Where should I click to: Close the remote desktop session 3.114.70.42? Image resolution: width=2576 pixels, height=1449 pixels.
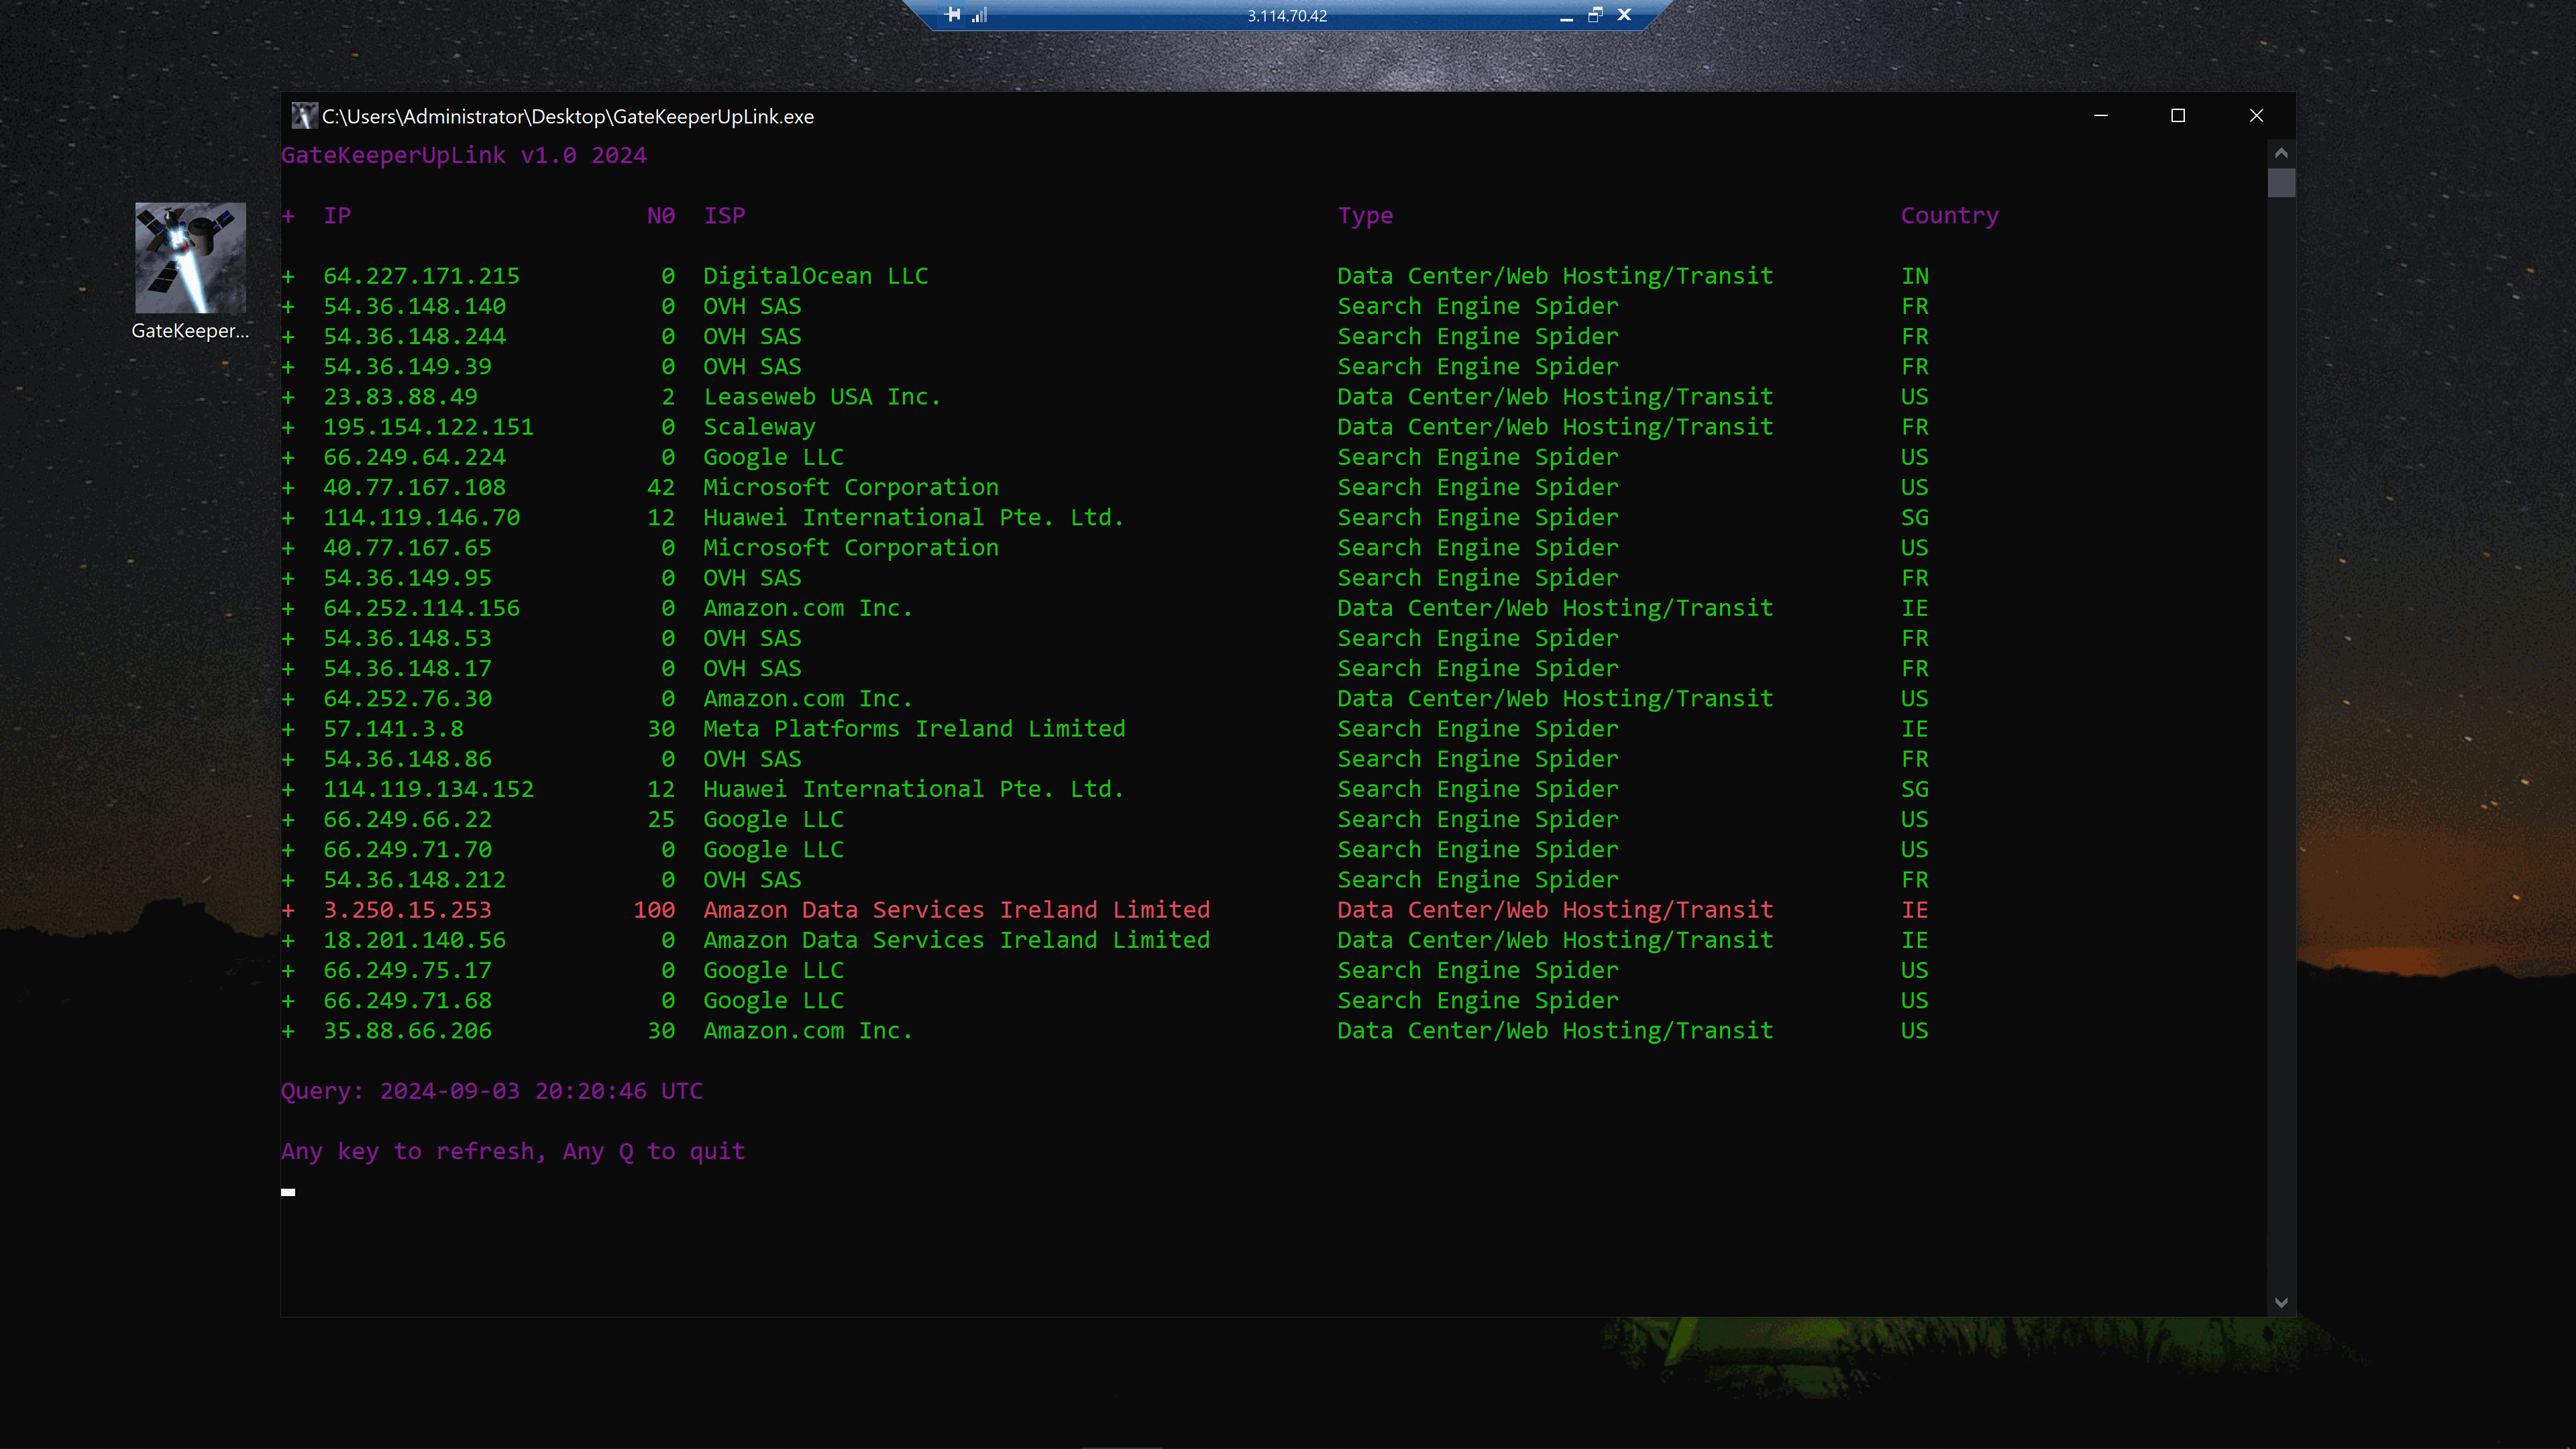[1624, 15]
